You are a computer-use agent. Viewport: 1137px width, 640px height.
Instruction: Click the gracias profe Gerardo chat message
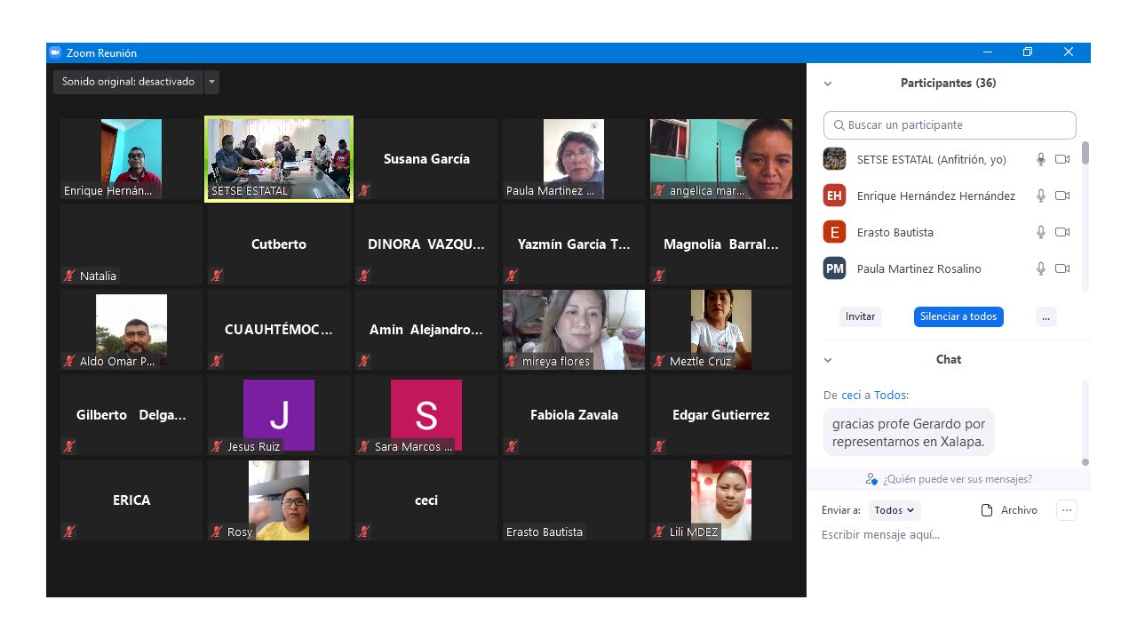909,433
